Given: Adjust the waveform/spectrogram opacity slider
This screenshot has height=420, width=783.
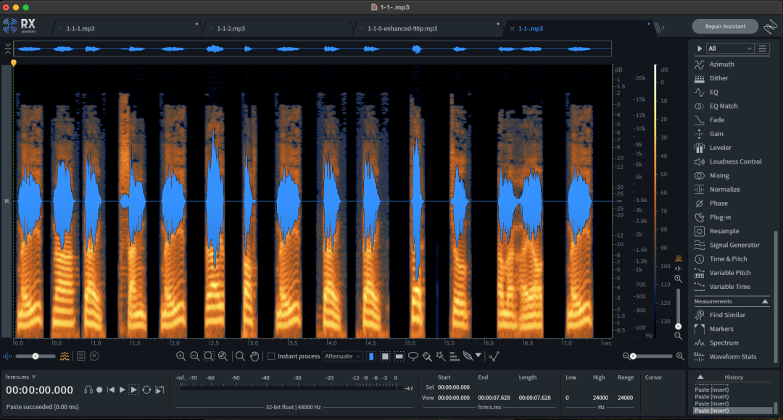Looking at the screenshot, I should pos(36,356).
